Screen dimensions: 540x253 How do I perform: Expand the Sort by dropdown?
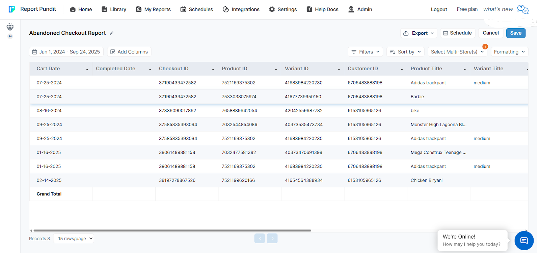(405, 52)
